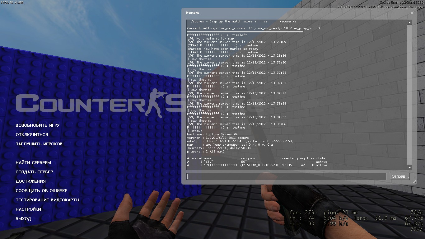Click server time line ending 13:33:28

236,104
